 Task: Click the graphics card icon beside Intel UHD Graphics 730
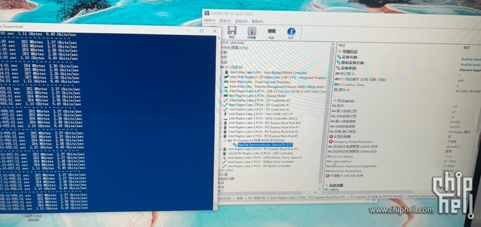[226, 77]
